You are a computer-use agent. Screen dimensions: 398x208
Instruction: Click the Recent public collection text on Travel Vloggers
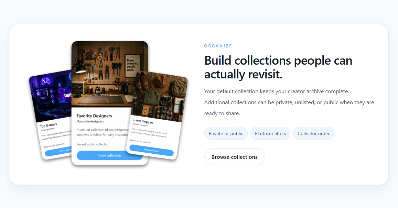point(141,140)
